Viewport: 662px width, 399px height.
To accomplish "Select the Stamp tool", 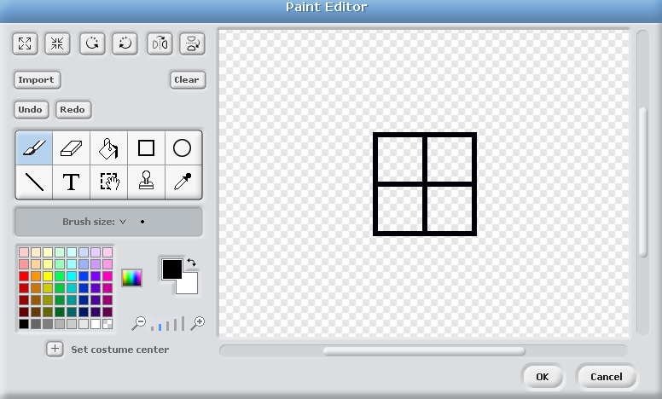I will coord(146,182).
